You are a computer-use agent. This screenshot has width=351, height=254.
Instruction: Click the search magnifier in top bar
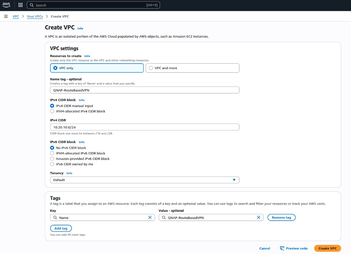(x=32, y=5)
